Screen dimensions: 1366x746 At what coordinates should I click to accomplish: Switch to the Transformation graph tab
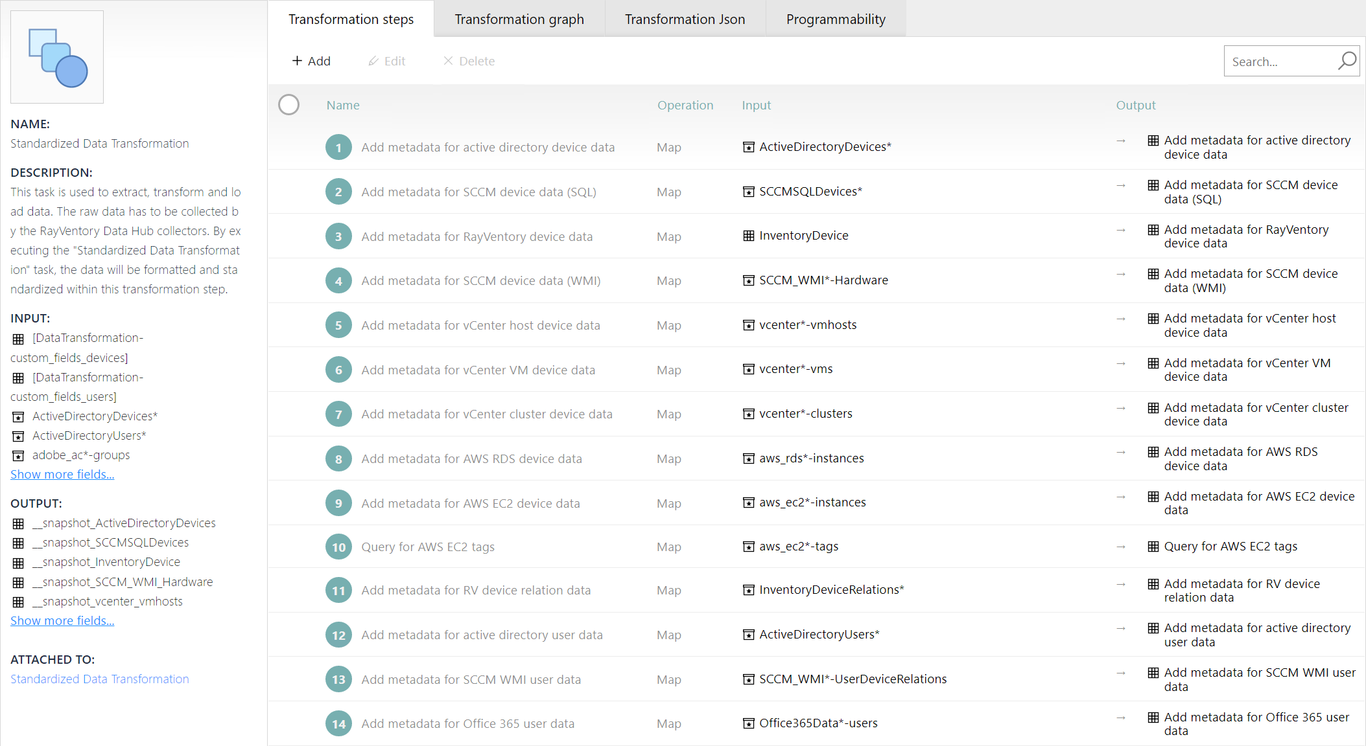click(519, 19)
